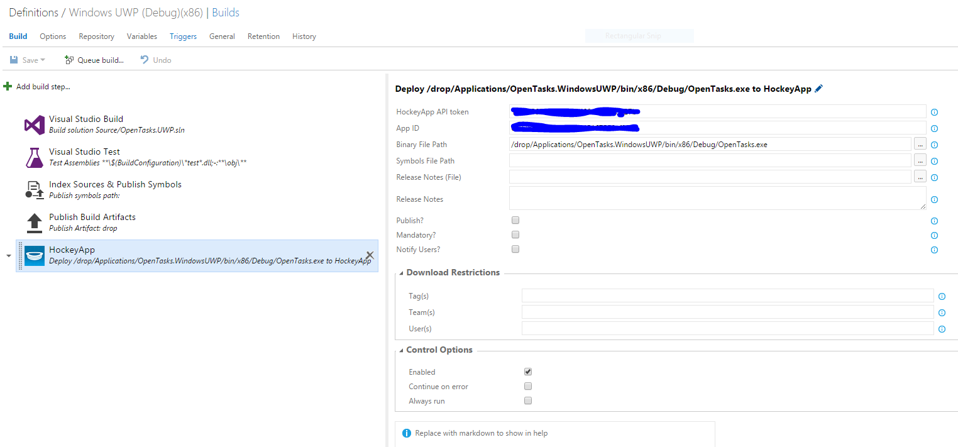Open the Variables tab
The height and width of the screenshot is (447, 958).
click(x=142, y=36)
